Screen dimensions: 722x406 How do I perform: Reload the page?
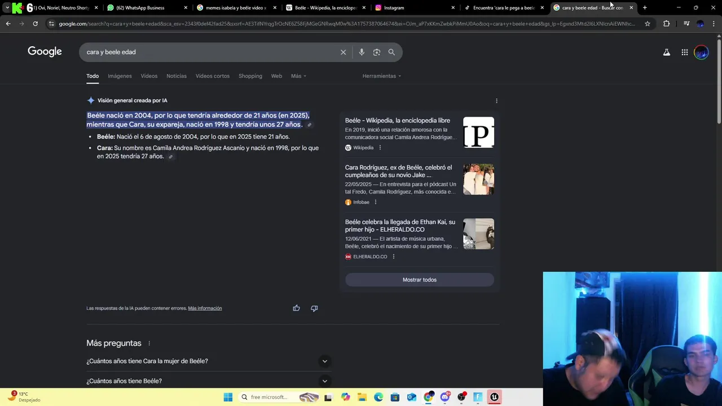[x=35, y=24]
